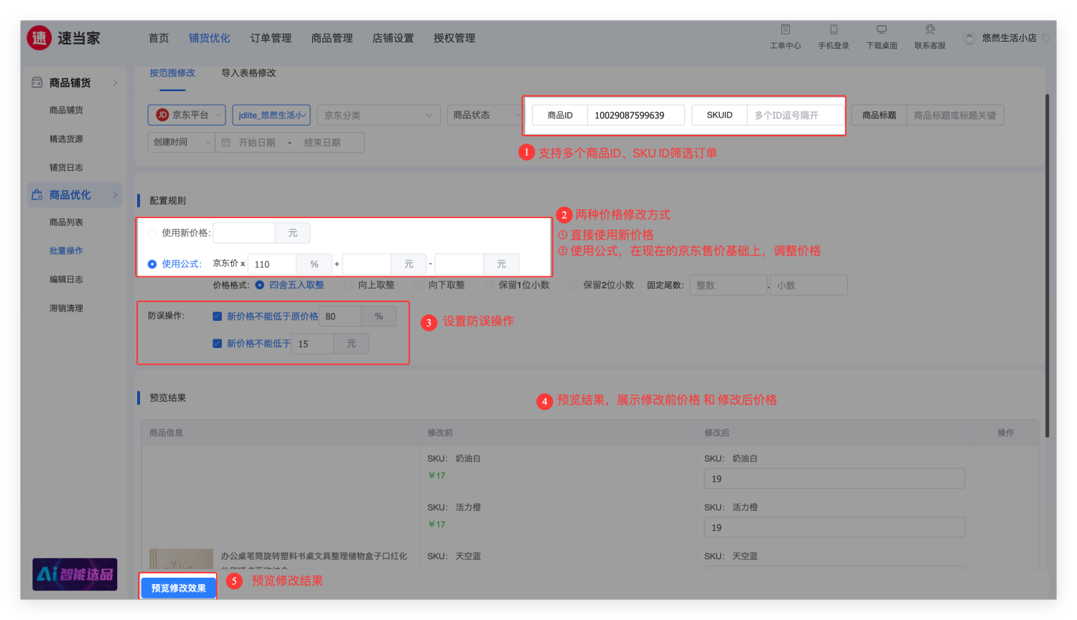Click the 下载桌面 download desktop icon
Image resolution: width=1077 pixels, height=620 pixels.
pyautogui.click(x=881, y=30)
